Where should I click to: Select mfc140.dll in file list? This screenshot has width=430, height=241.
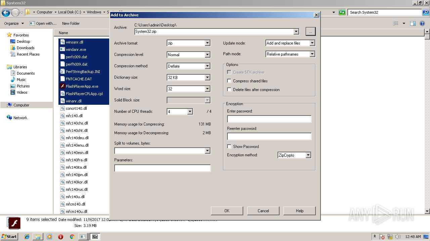point(74,116)
